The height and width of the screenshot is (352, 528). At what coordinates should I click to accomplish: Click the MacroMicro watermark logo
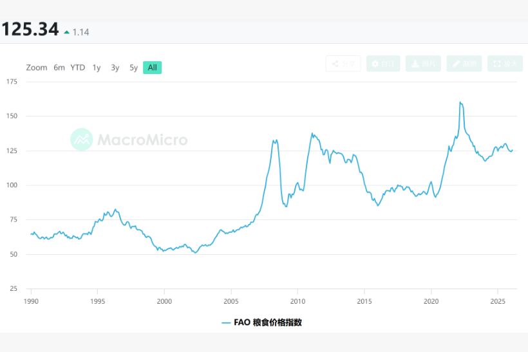pyautogui.click(x=129, y=140)
